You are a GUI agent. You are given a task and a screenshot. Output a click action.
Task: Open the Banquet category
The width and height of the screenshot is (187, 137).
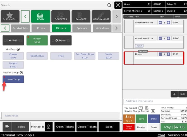tap(81, 16)
